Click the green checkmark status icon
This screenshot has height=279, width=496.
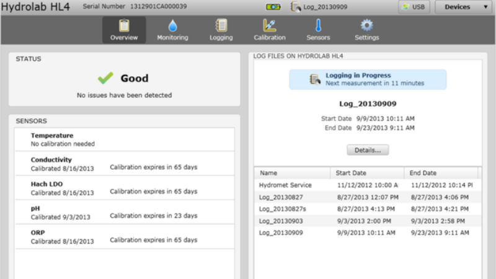point(105,78)
